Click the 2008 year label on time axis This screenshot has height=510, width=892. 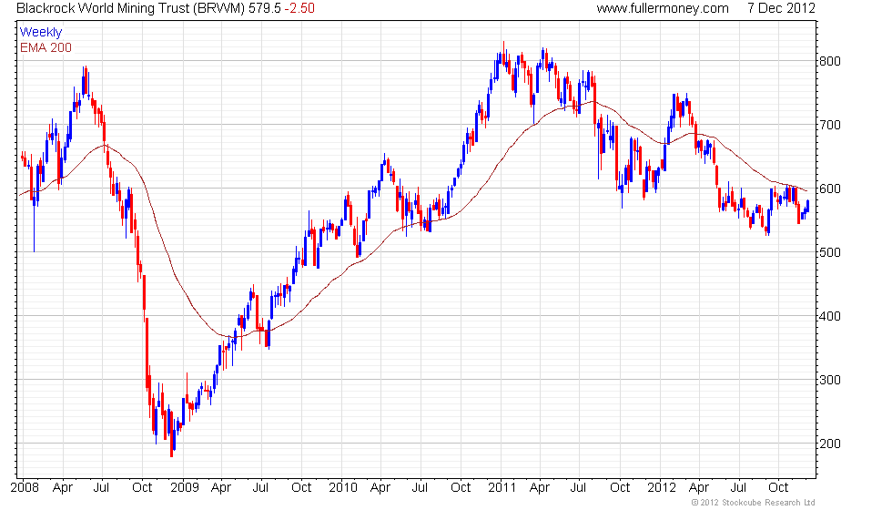(x=25, y=488)
